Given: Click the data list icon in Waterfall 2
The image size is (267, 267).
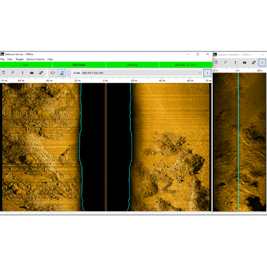Looking at the screenshot, I should 217,62.
